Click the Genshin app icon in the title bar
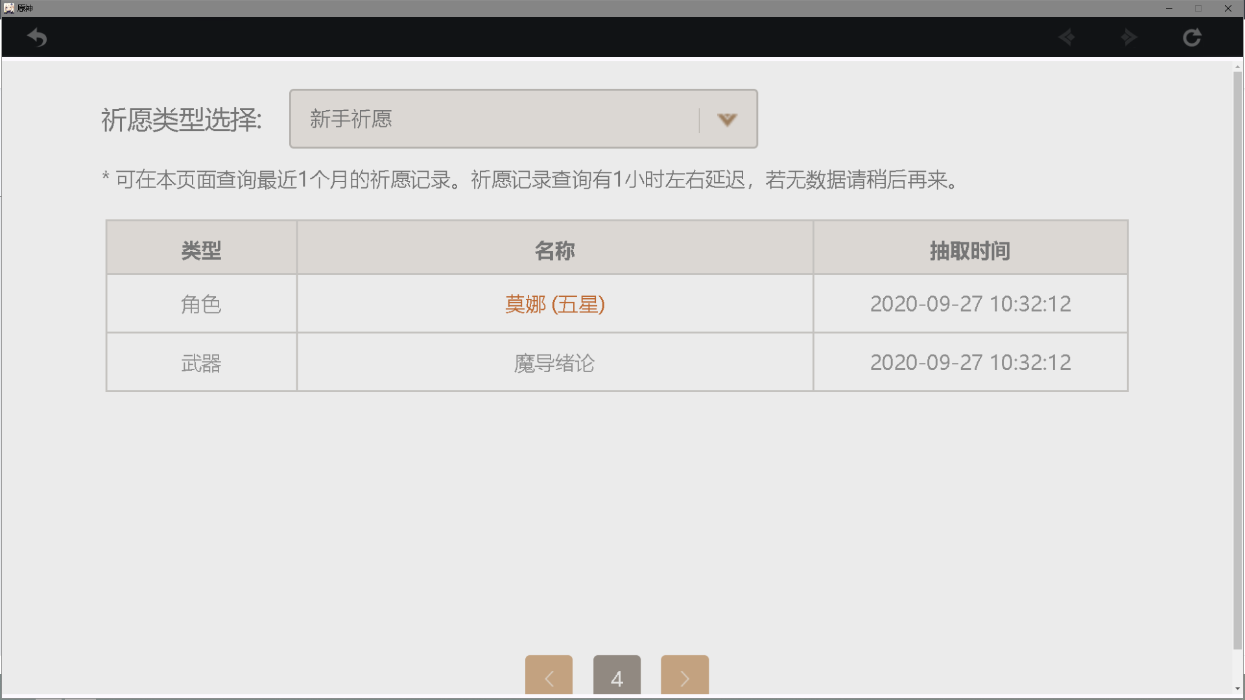The height and width of the screenshot is (700, 1245). coord(8,8)
